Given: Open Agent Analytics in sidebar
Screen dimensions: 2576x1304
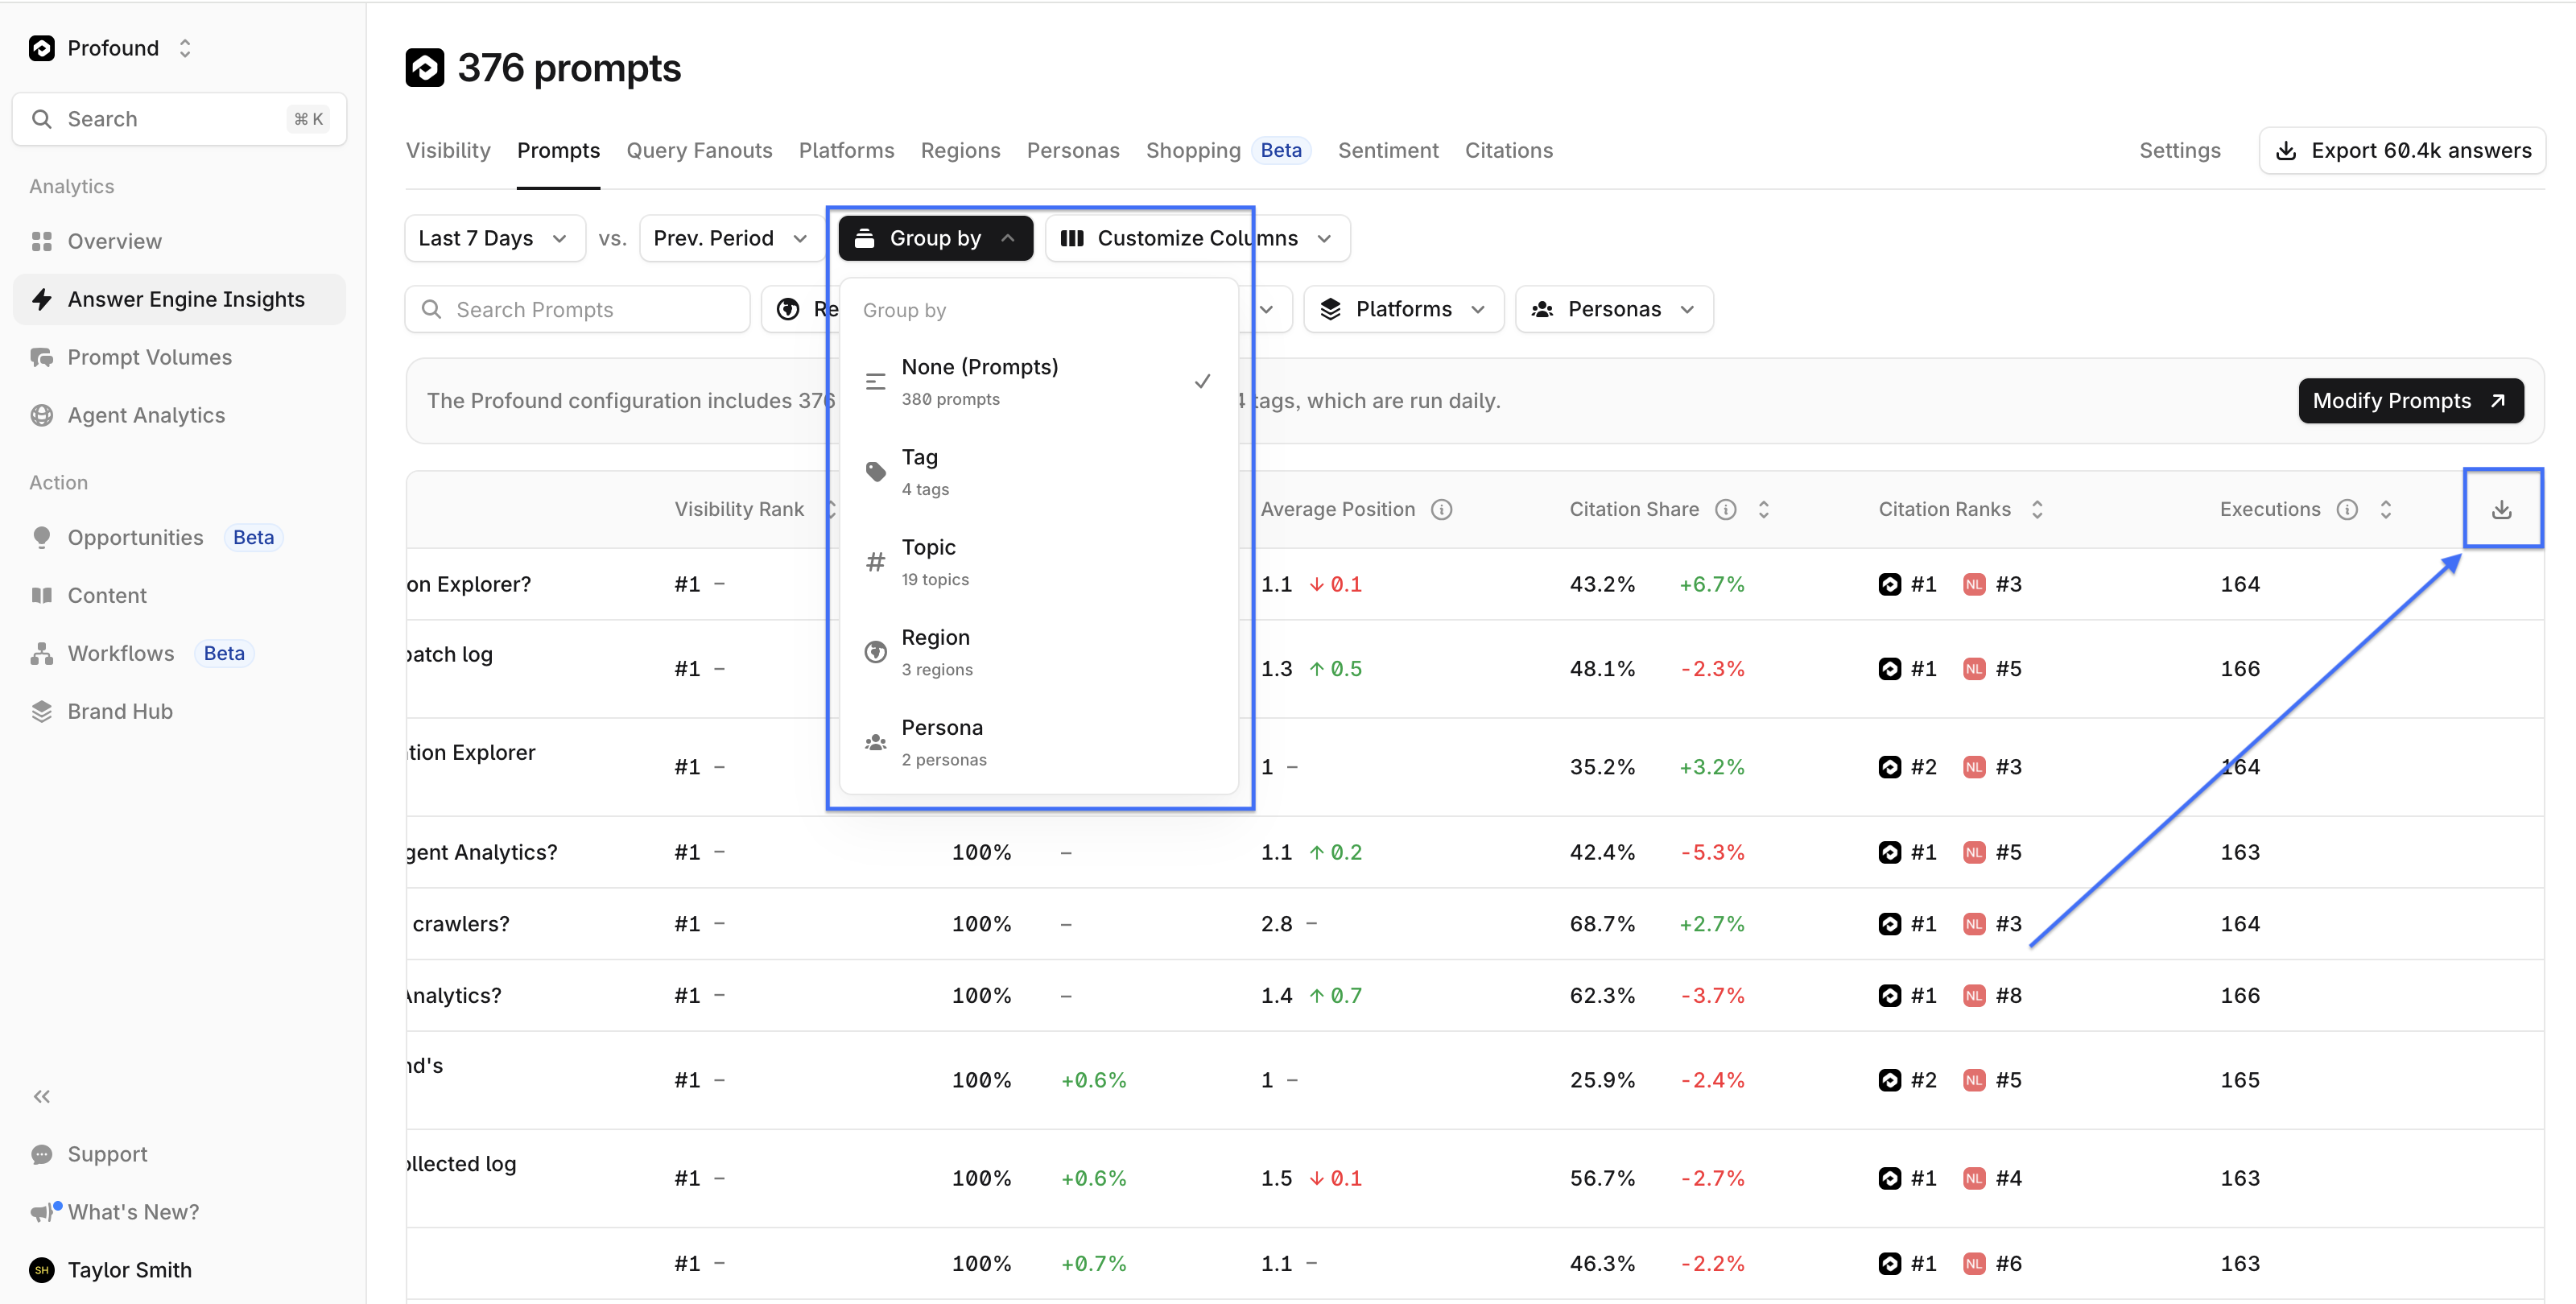Looking at the screenshot, I should point(146,415).
